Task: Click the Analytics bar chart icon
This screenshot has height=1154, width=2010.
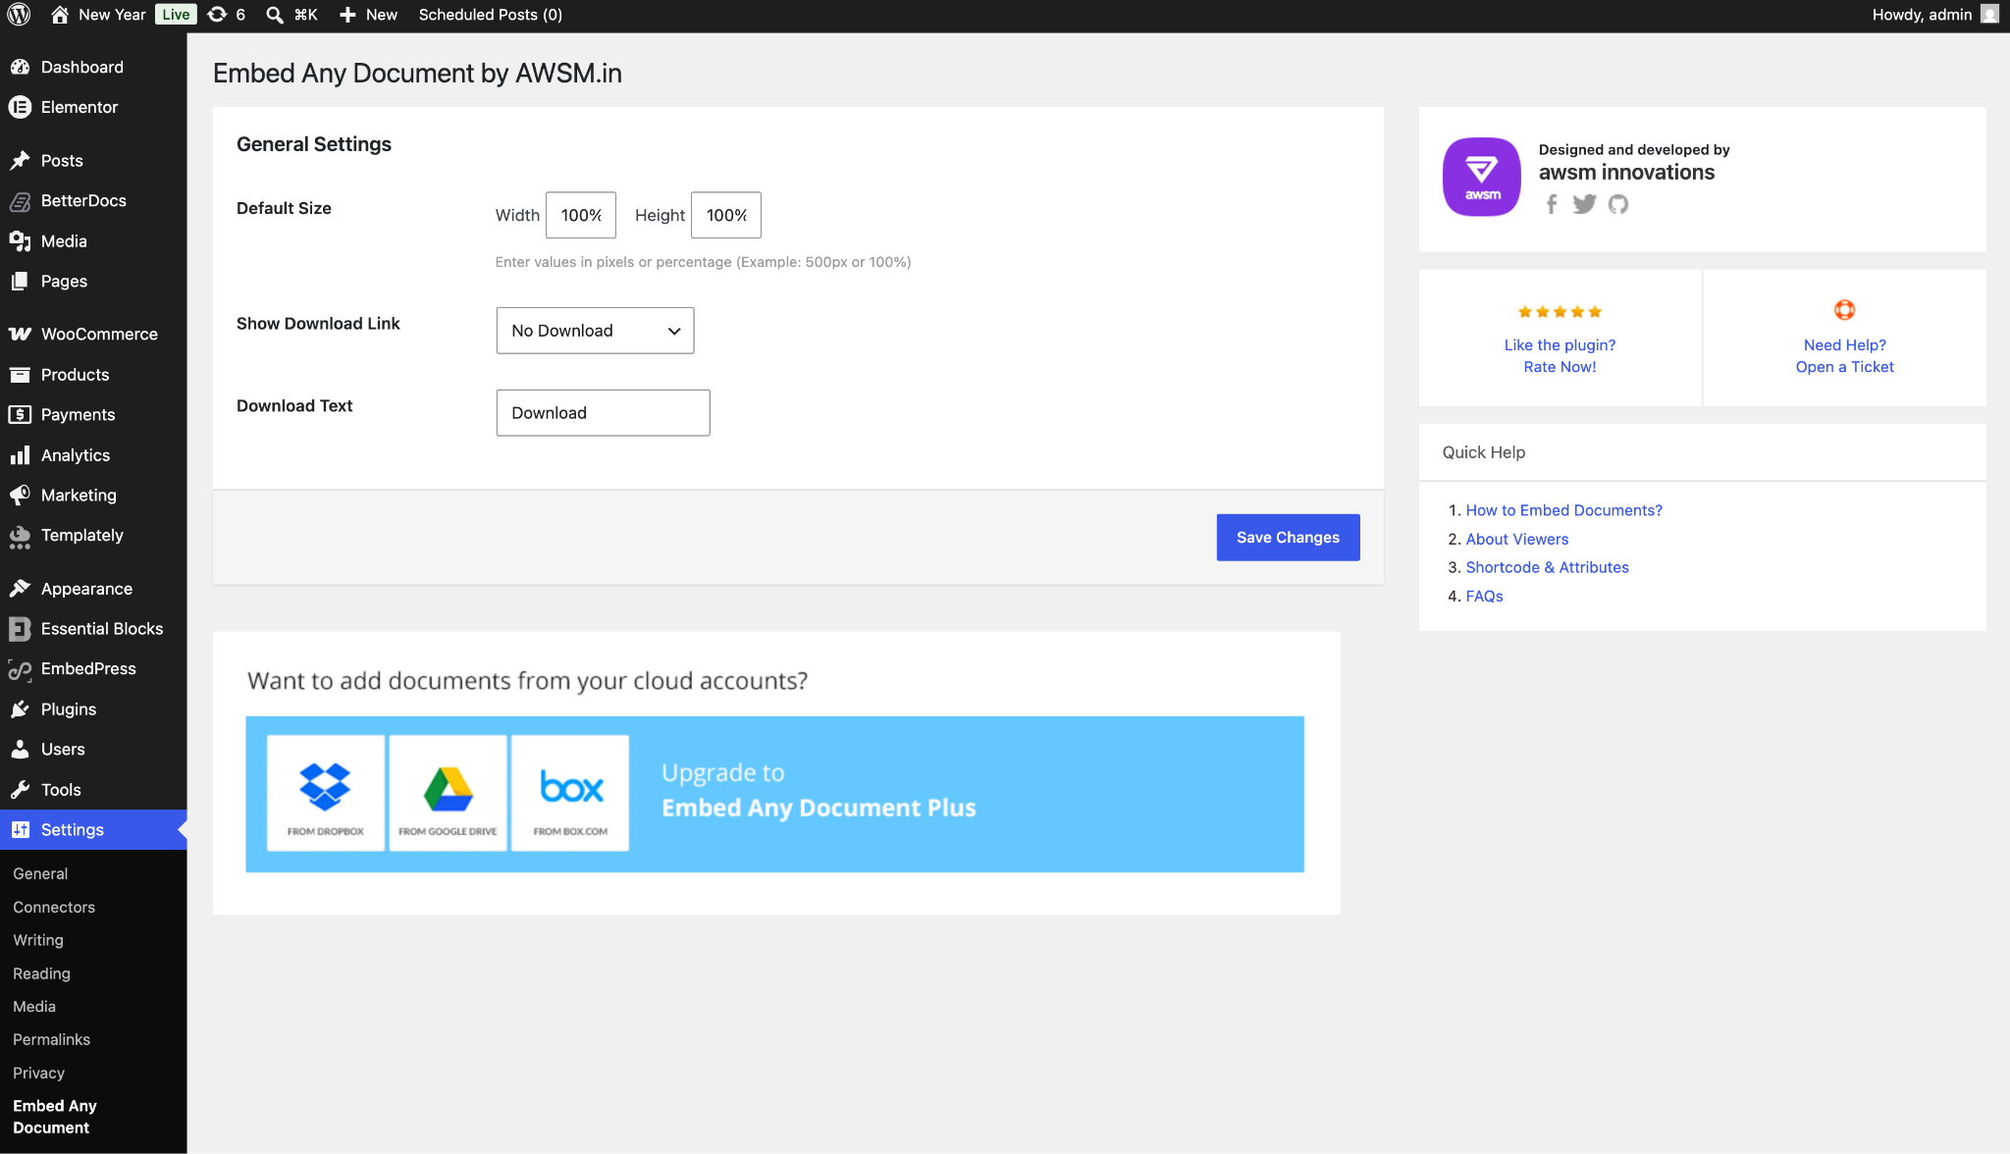Action: point(20,454)
